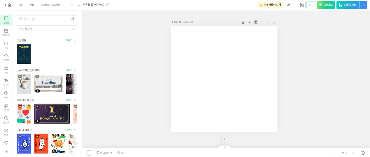Set page duration with the 5초 timer
The width and height of the screenshot is (370, 157).
(x=121, y=153)
